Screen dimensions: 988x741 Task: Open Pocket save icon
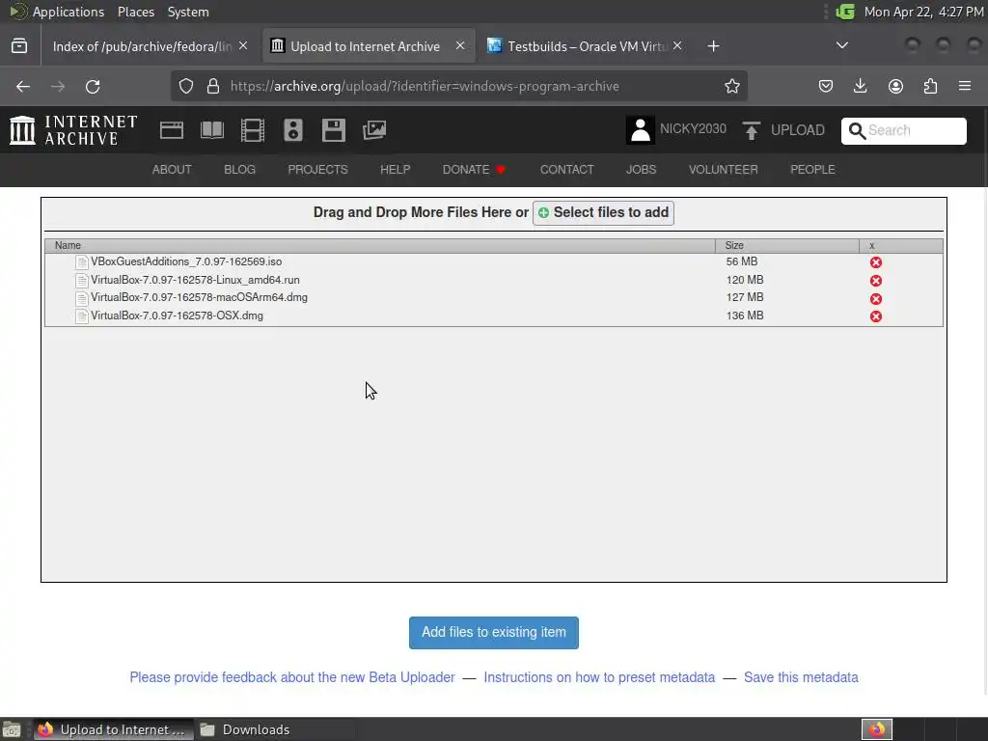[x=826, y=86]
